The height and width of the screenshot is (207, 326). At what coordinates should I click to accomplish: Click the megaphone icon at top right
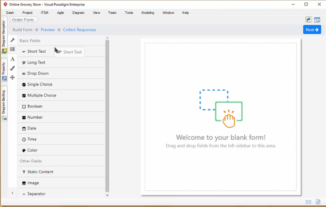[309, 20]
